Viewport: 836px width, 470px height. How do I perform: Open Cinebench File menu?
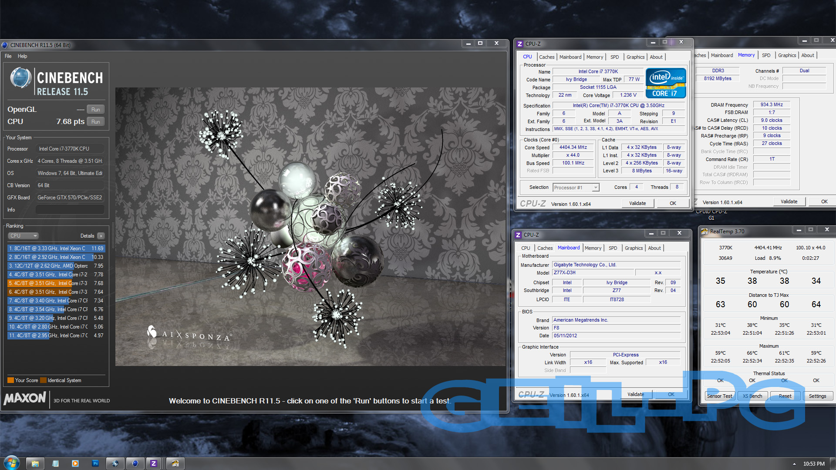coord(8,56)
